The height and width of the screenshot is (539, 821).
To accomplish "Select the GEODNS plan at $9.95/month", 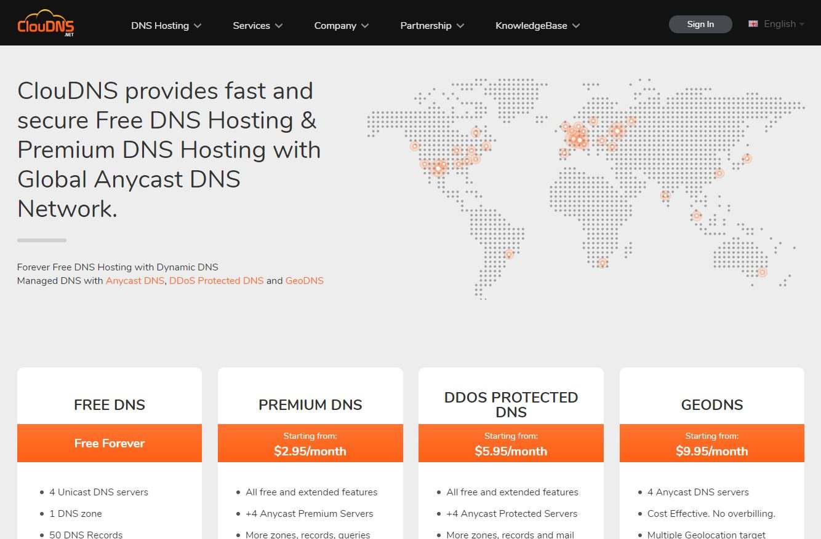I will (x=711, y=443).
